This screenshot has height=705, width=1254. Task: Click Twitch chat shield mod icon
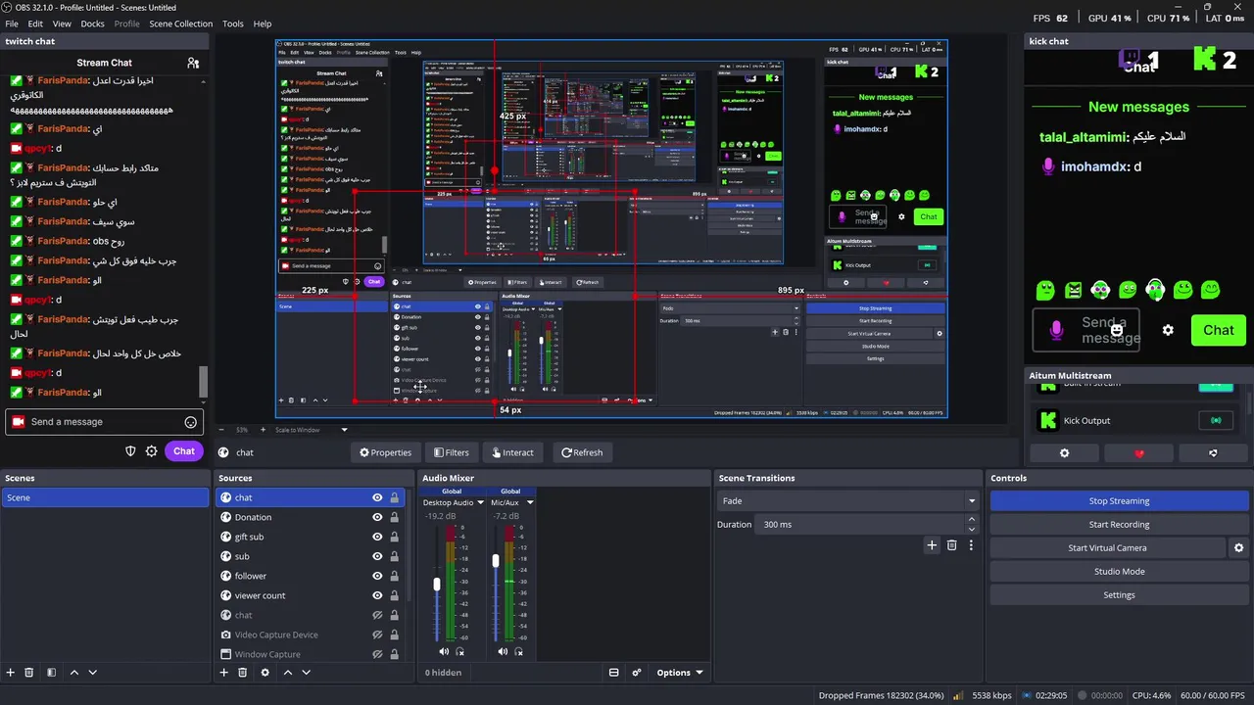[130, 451]
